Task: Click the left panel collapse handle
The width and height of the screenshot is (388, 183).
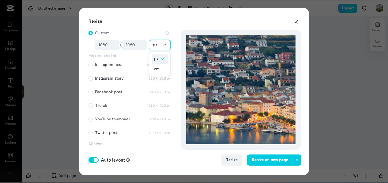Action: (22, 91)
